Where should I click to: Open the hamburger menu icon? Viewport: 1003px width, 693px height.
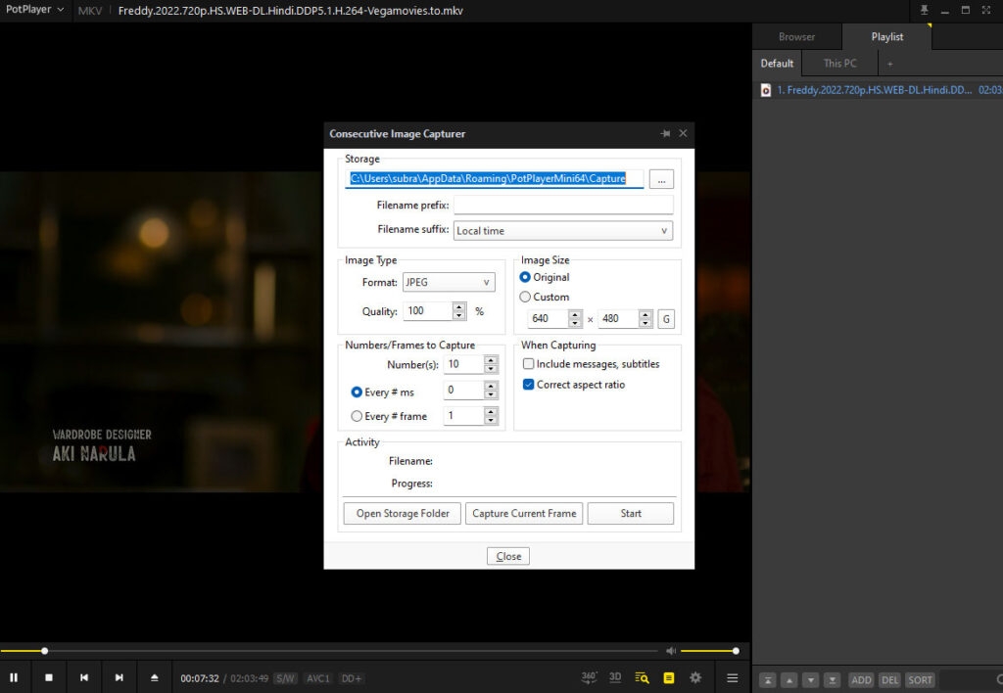click(732, 676)
